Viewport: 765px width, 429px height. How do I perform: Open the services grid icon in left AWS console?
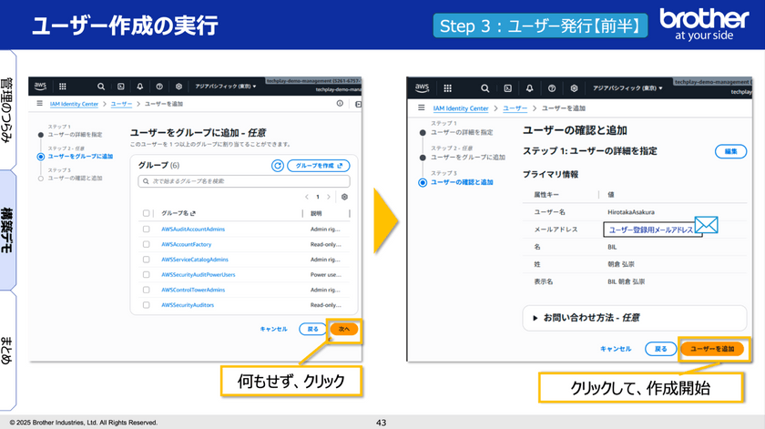click(x=63, y=87)
